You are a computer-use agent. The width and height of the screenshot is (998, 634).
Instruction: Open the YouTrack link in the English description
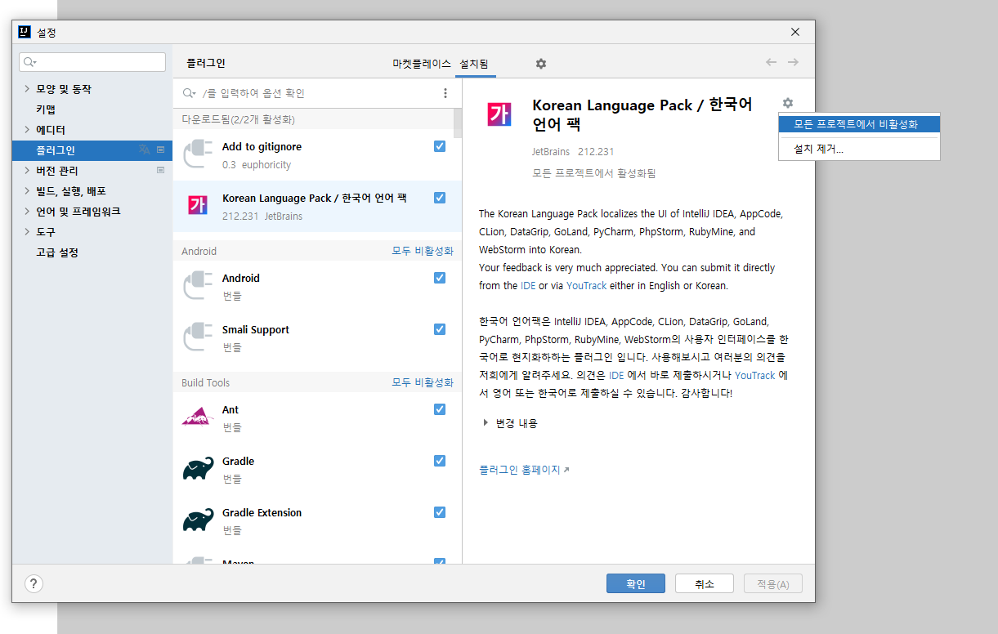(x=587, y=285)
